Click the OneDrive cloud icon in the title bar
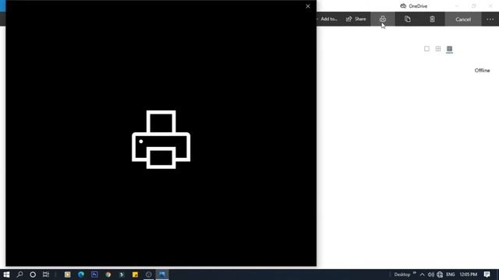The image size is (499, 280). click(x=403, y=6)
